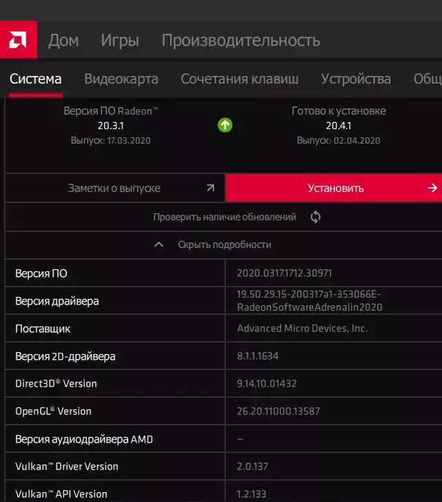
Task: Click Версия ПО row label
Action: click(41, 273)
